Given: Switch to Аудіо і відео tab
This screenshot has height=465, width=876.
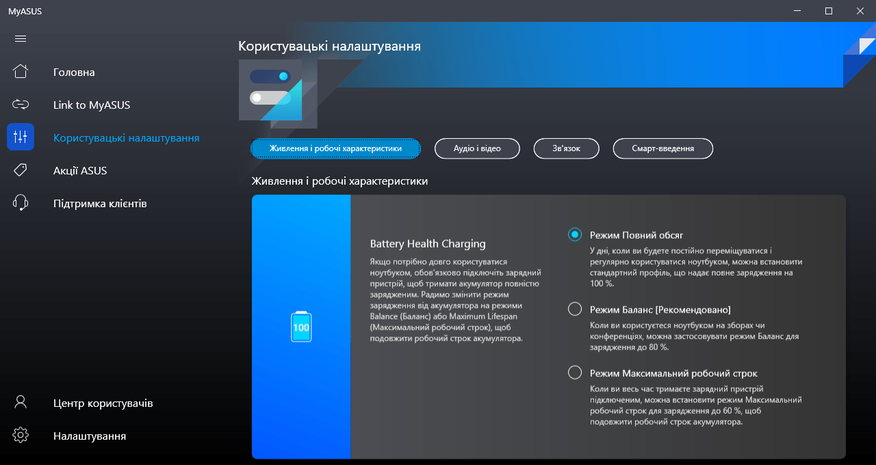Looking at the screenshot, I should (477, 148).
